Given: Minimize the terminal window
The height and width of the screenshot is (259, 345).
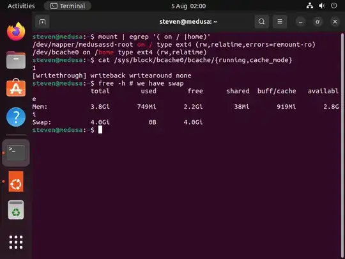Looking at the screenshot, I should pos(300,22).
